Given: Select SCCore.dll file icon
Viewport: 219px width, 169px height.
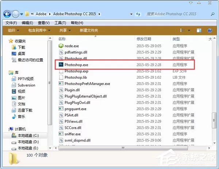Looking at the screenshot, I should (x=61, y=127).
